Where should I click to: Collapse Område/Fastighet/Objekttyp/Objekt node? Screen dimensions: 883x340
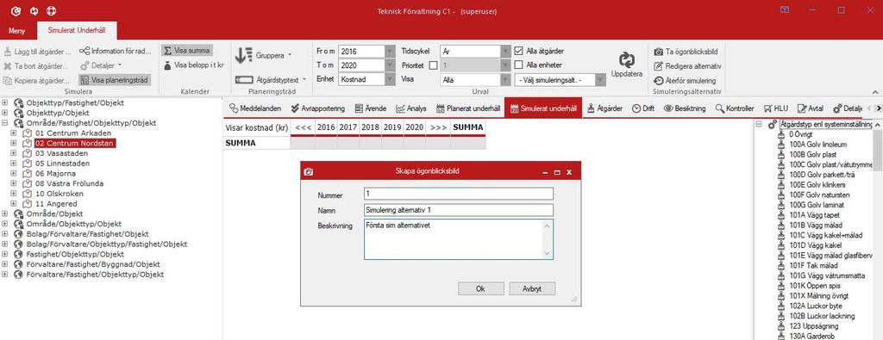pos(5,123)
